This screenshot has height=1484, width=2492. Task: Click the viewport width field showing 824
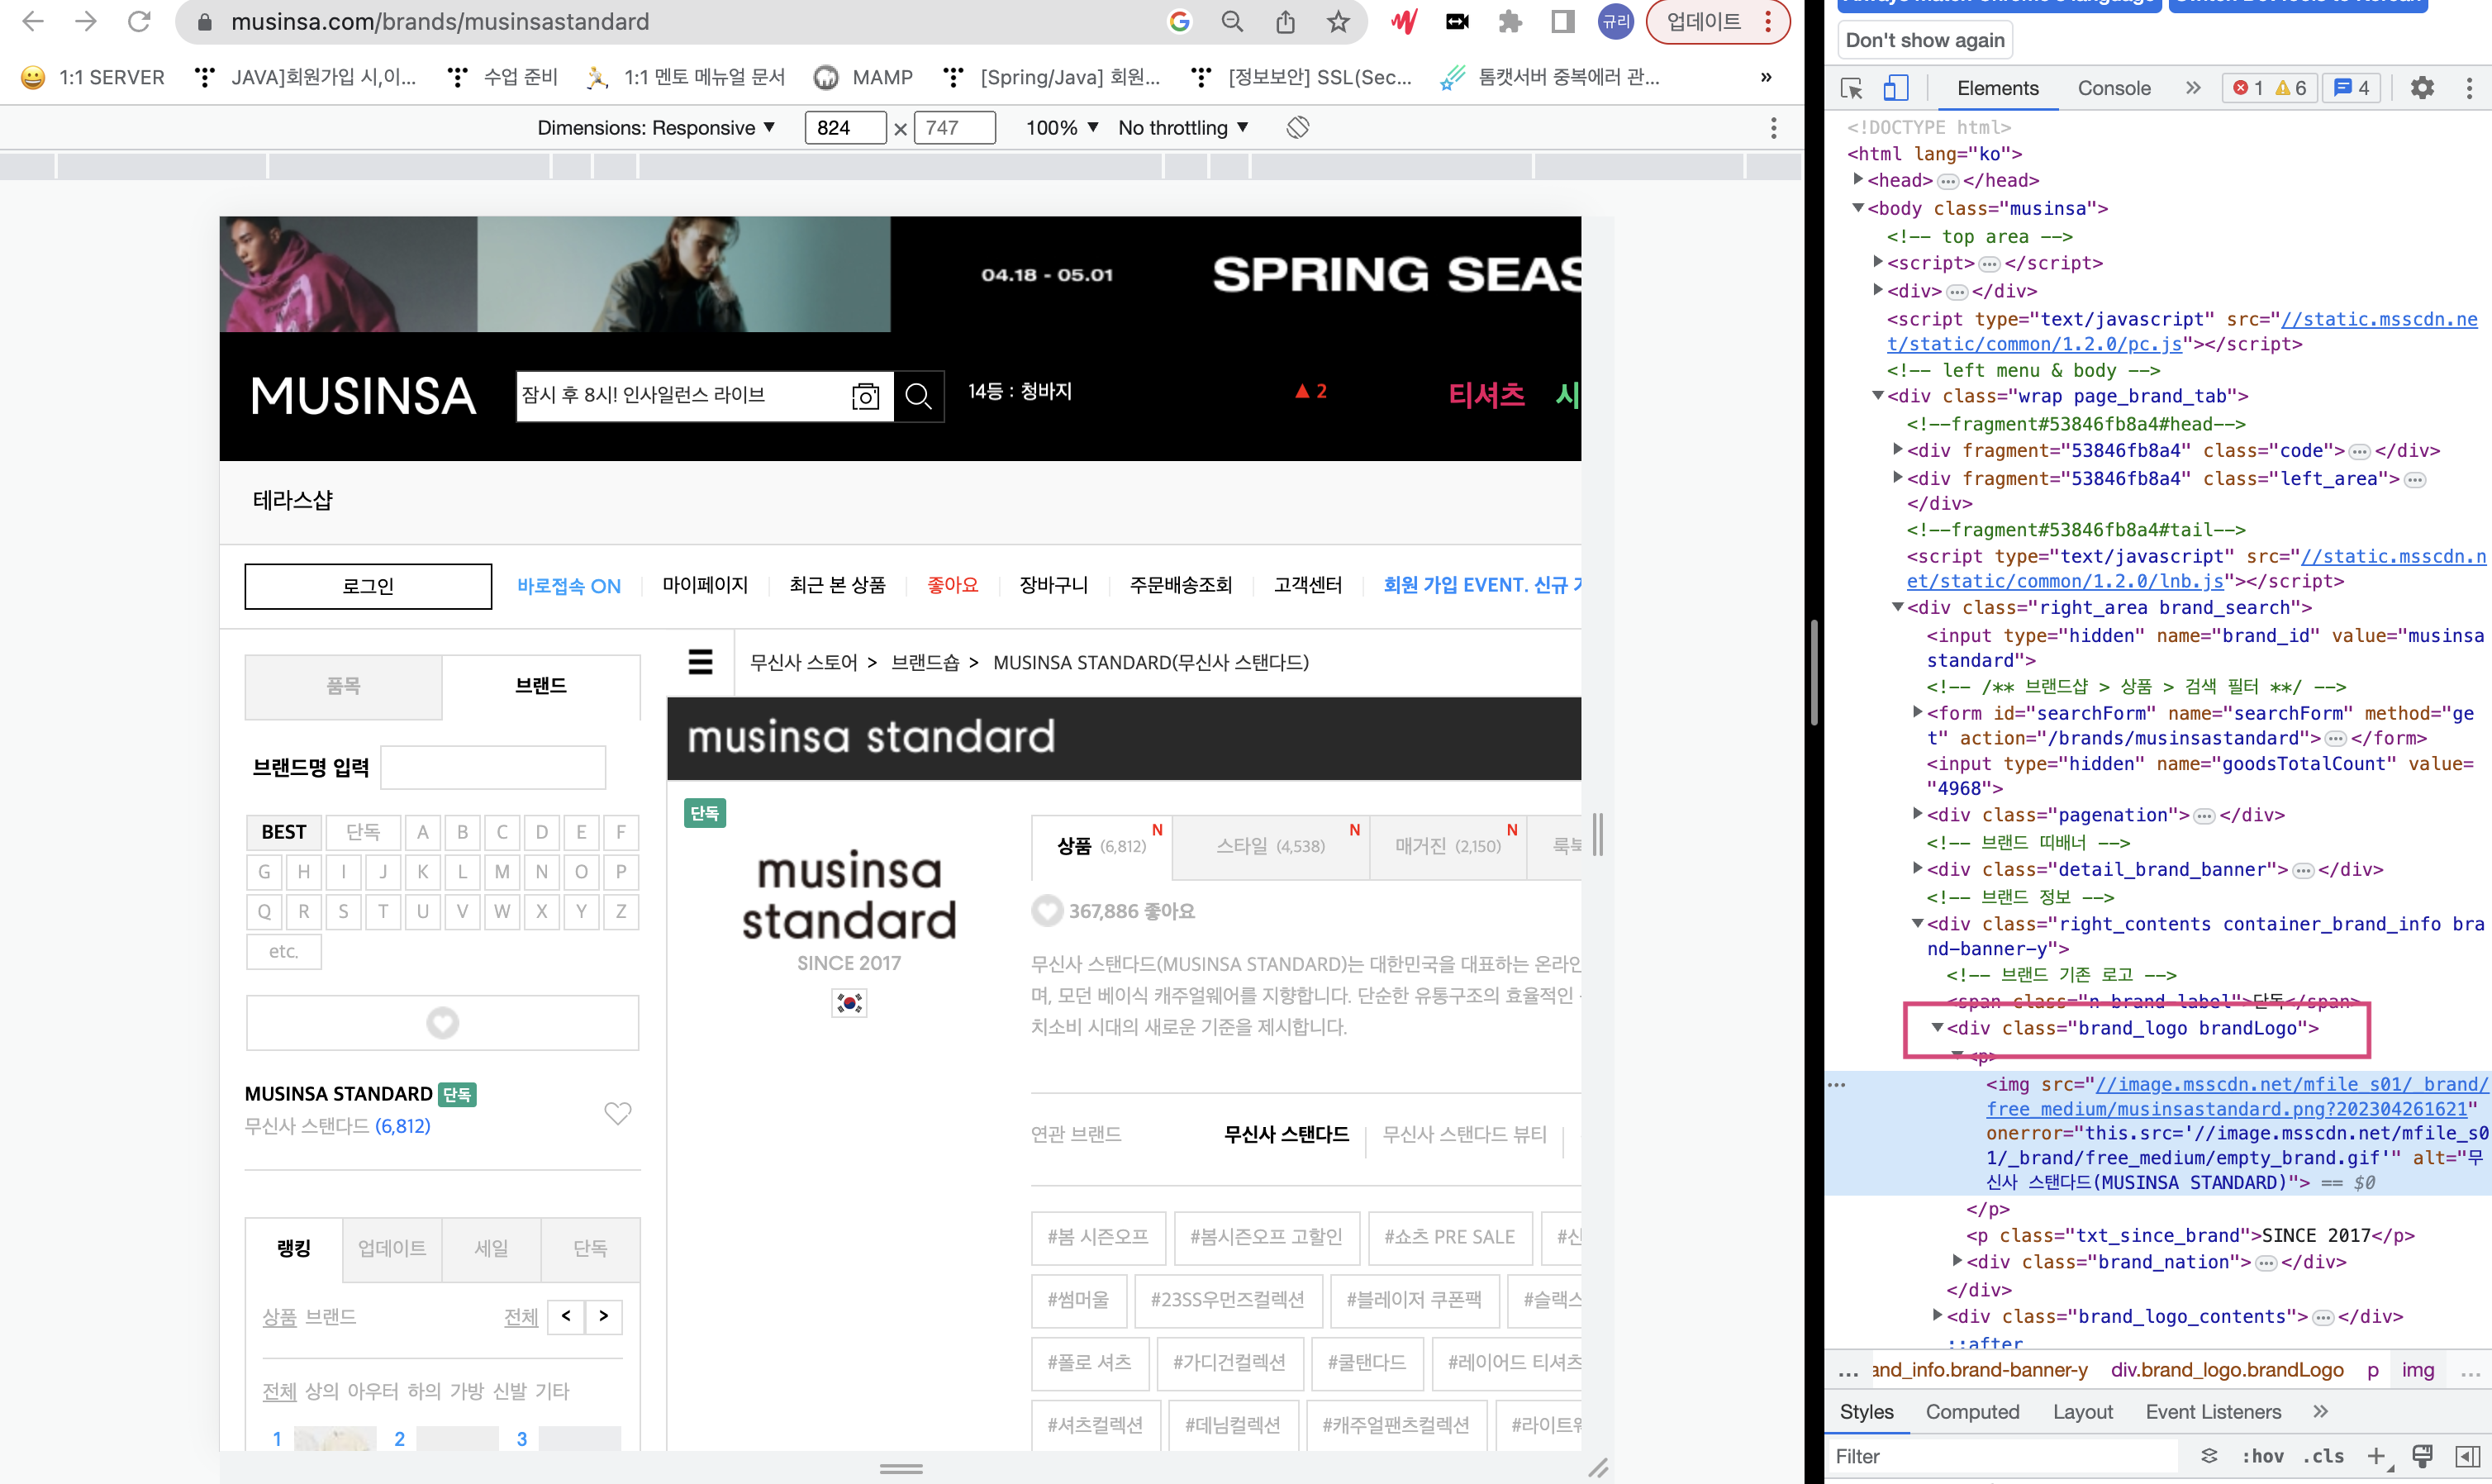[845, 127]
